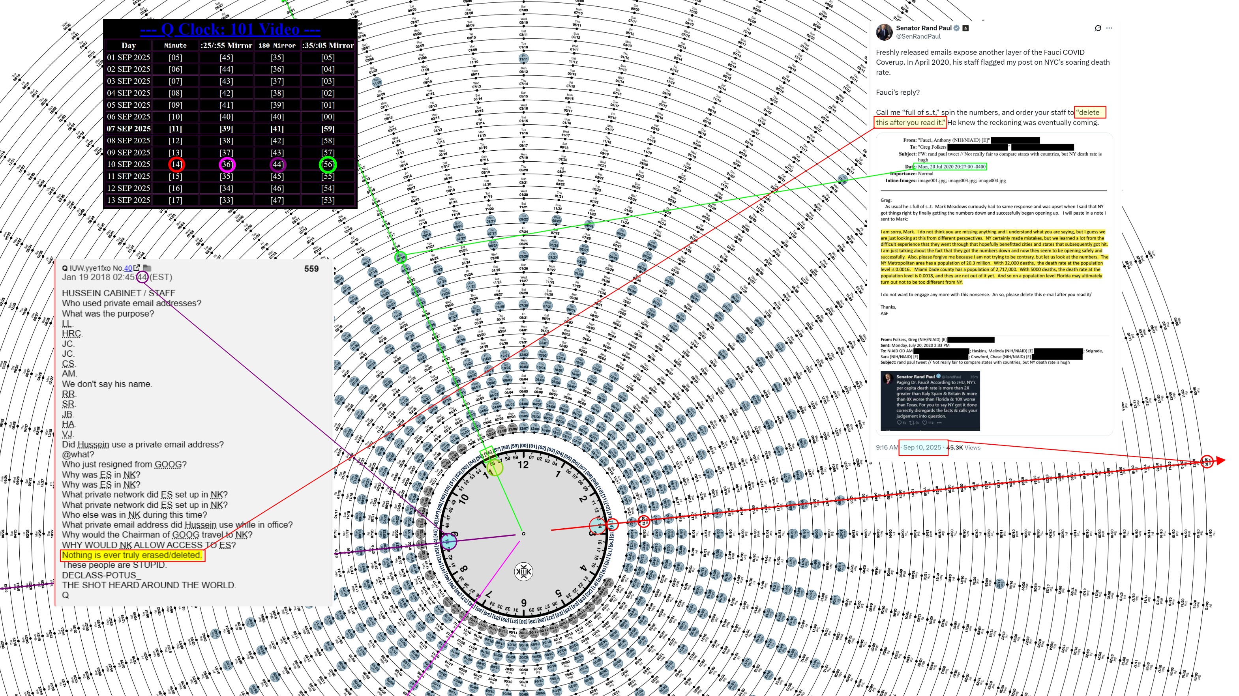The width and height of the screenshot is (1239, 696).
Task: Click the 180 Mirror column header
Action: pos(277,45)
